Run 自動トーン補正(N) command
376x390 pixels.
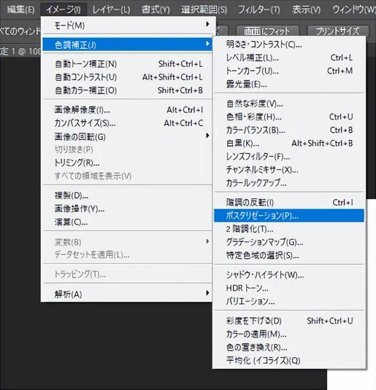86,64
